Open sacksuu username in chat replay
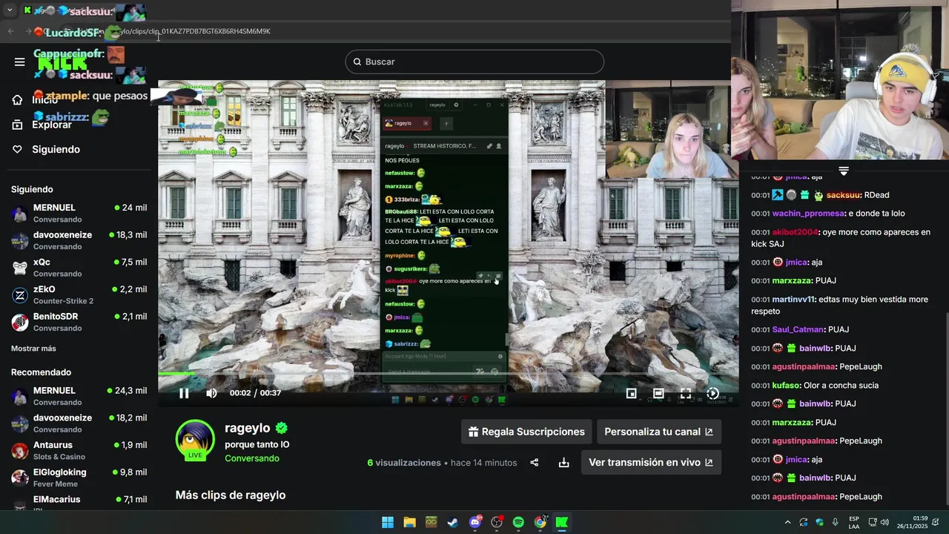The image size is (949, 534). pyautogui.click(x=843, y=195)
